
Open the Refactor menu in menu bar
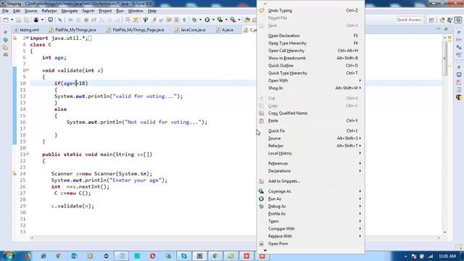(x=49, y=11)
